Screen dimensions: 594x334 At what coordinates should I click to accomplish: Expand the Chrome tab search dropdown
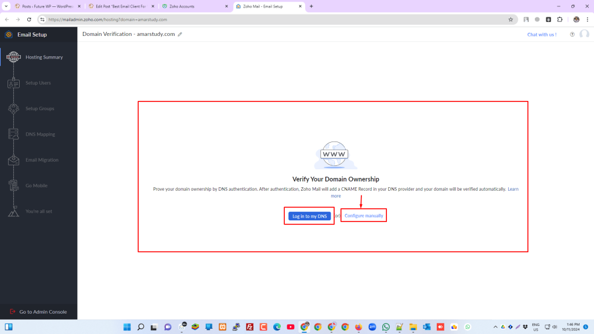(x=6, y=6)
